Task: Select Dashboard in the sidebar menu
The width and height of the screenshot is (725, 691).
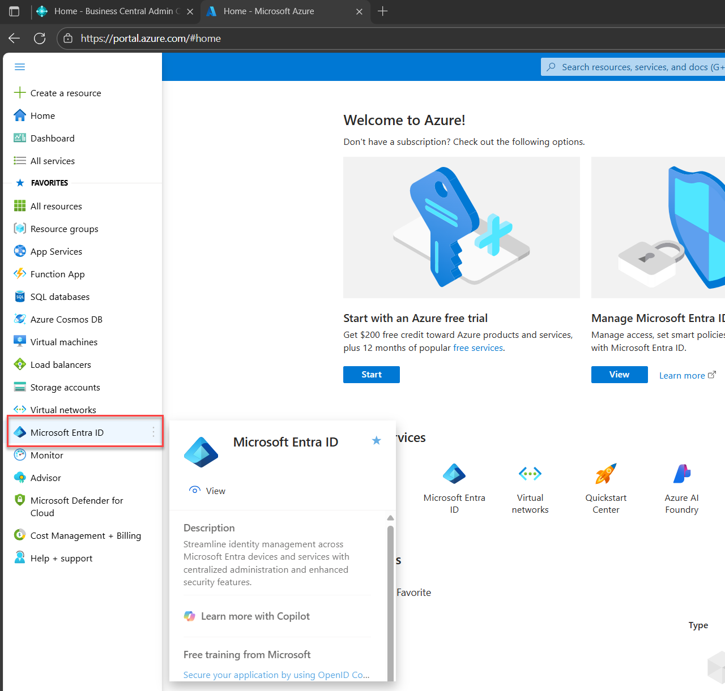Action: pyautogui.click(x=53, y=138)
